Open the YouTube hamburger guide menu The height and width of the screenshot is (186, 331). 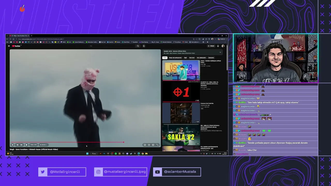9,46
